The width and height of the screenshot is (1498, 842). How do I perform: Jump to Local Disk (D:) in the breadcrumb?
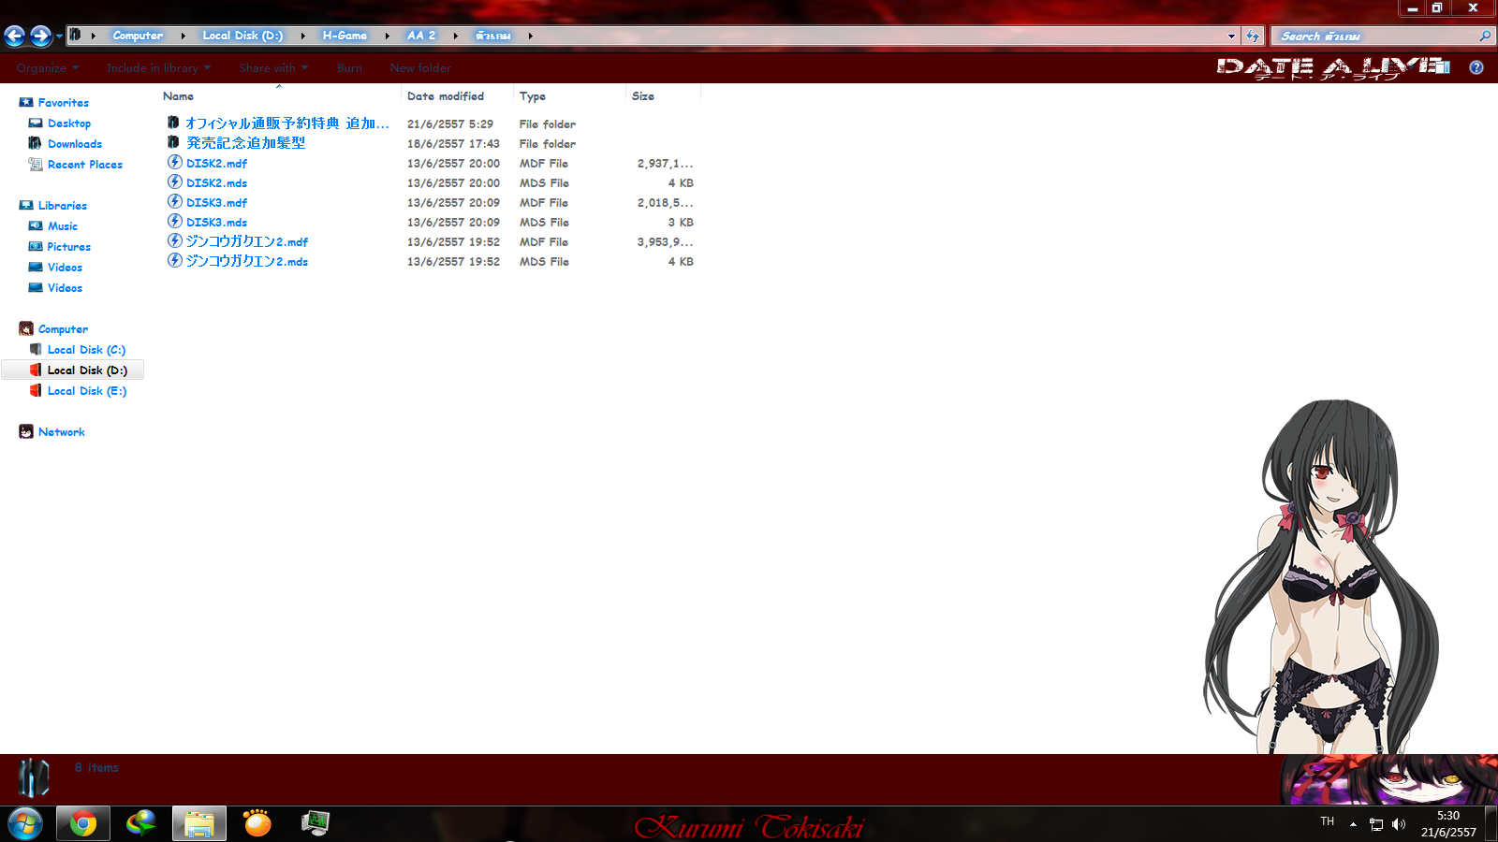(x=242, y=36)
